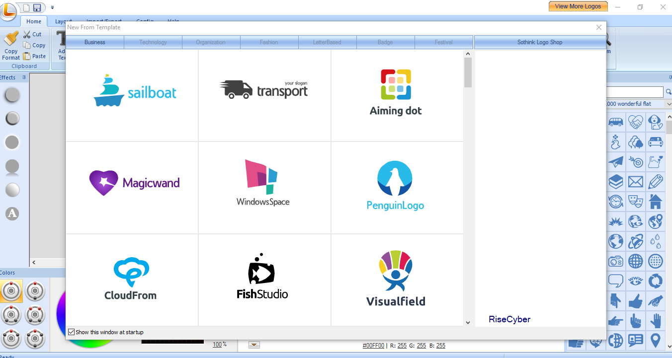Screen dimensions: 672x358
Task: Click the View More Logos button
Action: [x=578, y=6]
